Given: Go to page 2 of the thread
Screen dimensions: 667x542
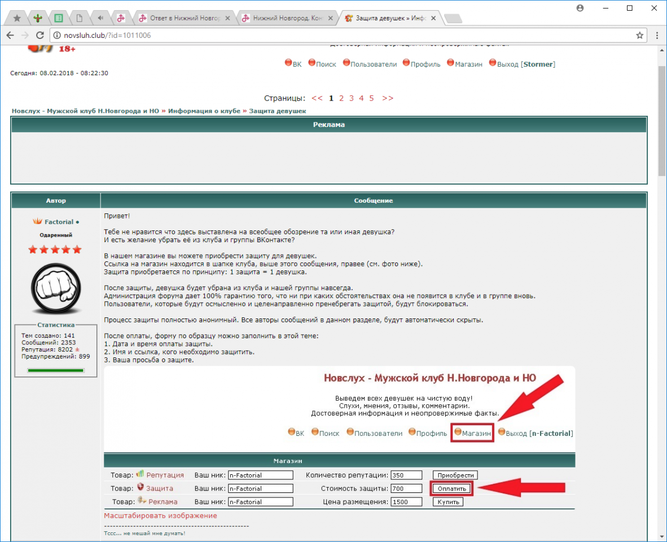Looking at the screenshot, I should 341,98.
